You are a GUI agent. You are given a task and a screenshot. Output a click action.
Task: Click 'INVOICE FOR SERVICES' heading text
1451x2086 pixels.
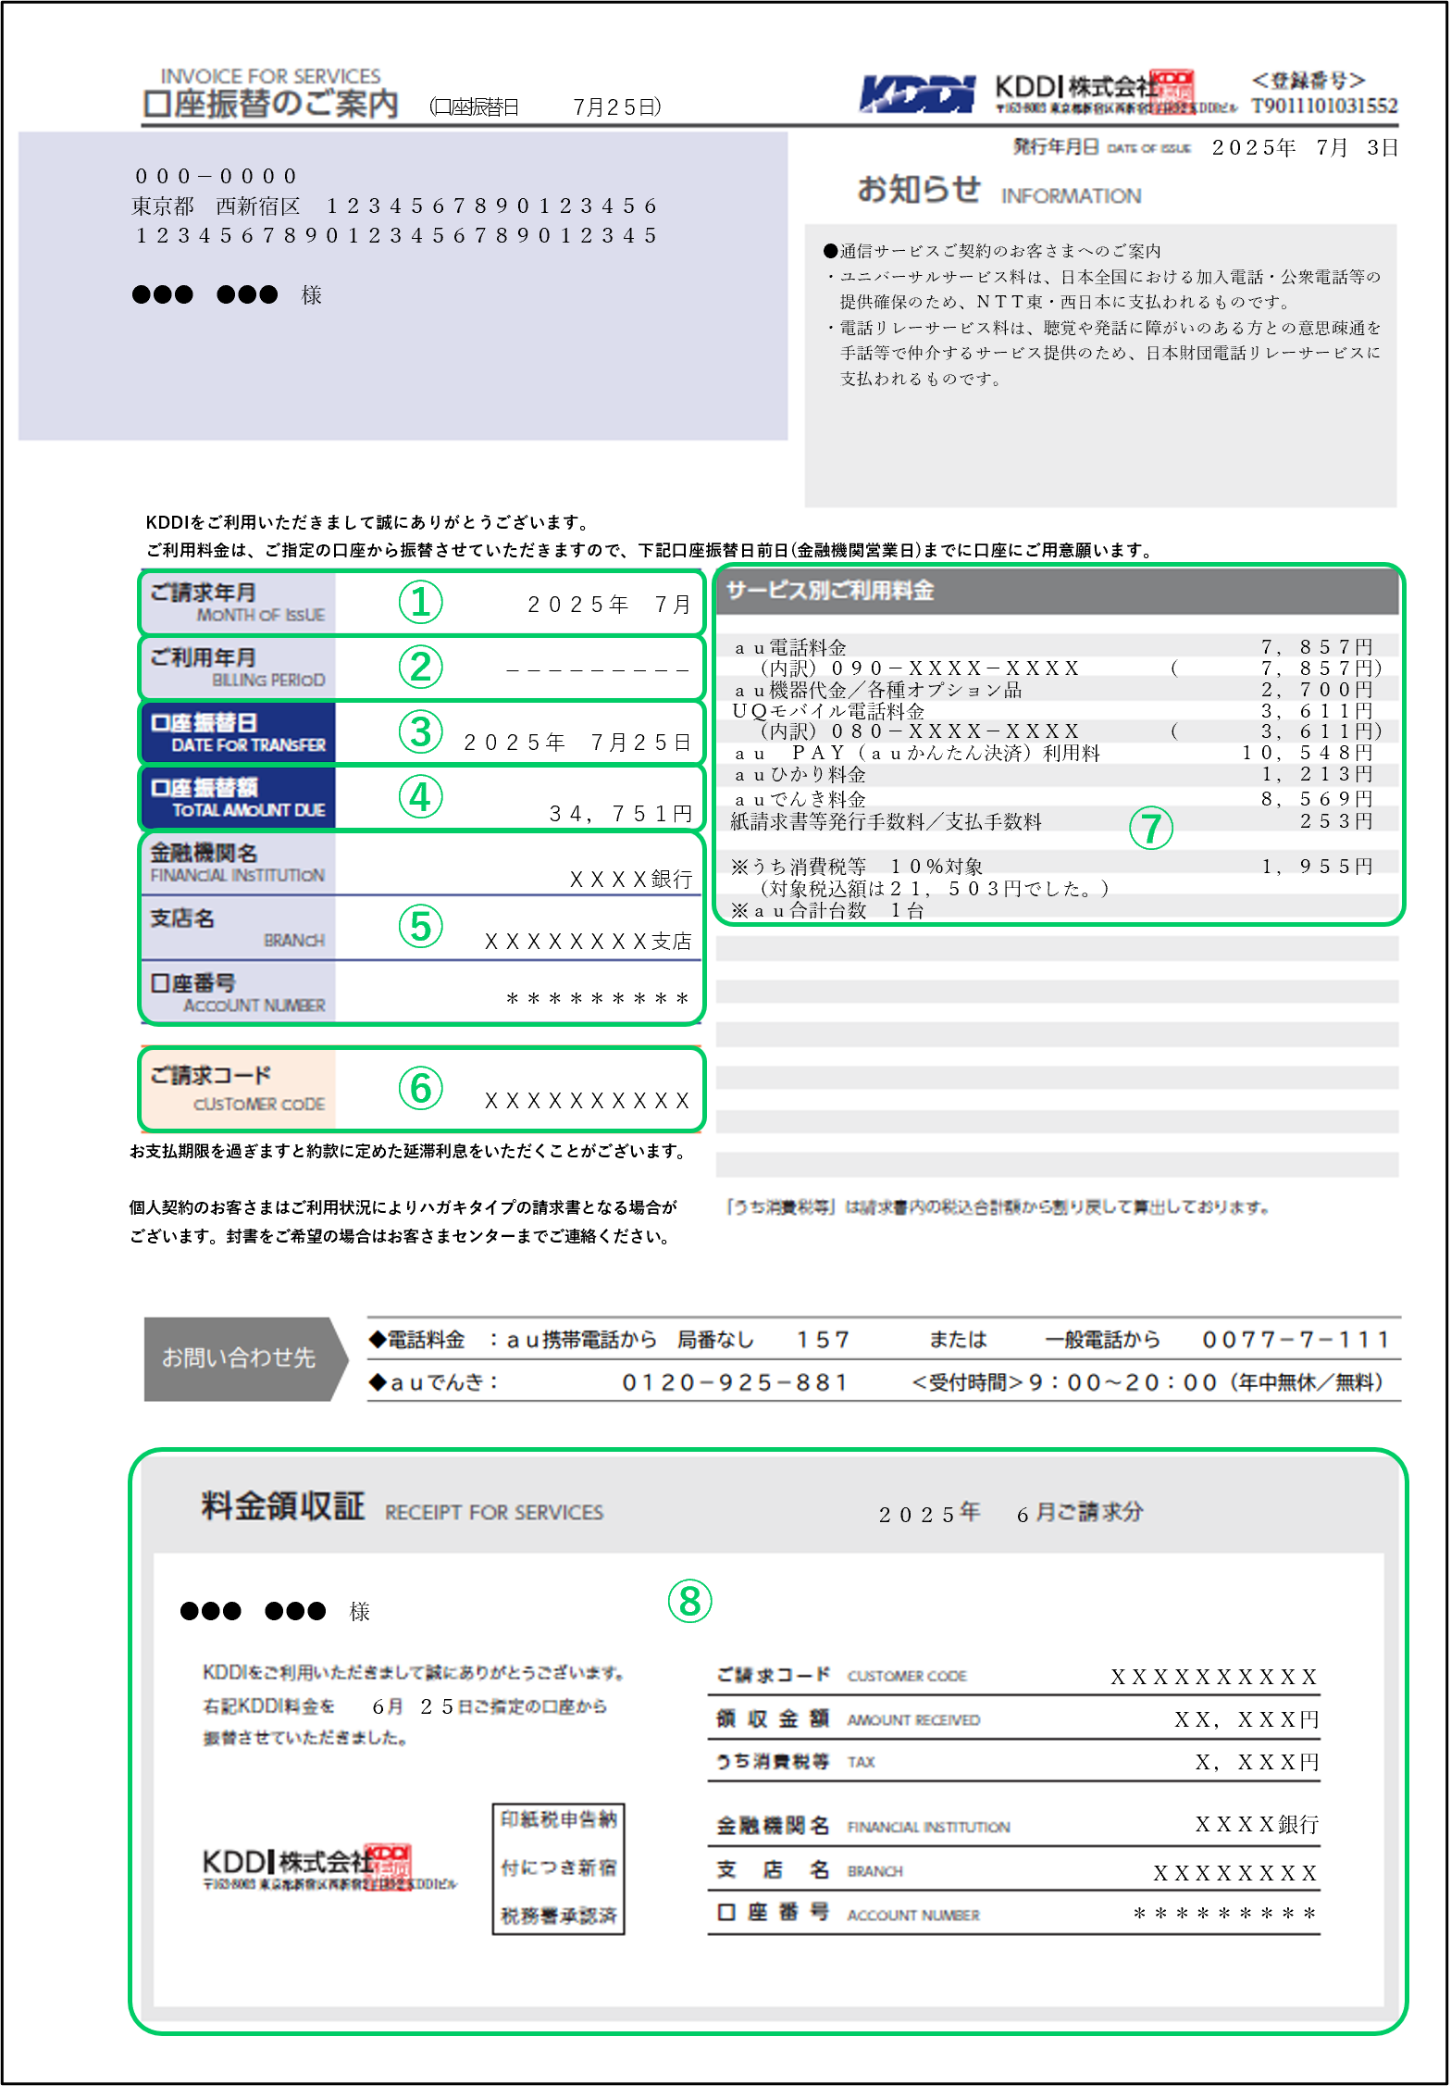coord(270,76)
